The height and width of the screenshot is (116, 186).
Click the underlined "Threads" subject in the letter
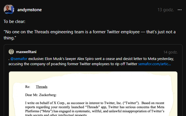tap(42, 86)
